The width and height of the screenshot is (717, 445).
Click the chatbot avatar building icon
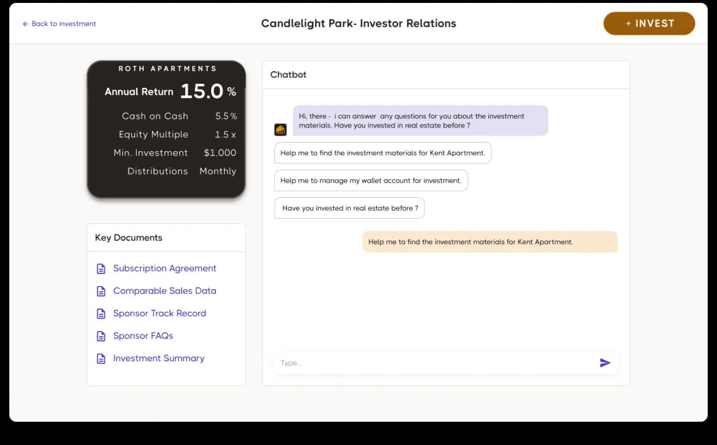click(x=281, y=130)
